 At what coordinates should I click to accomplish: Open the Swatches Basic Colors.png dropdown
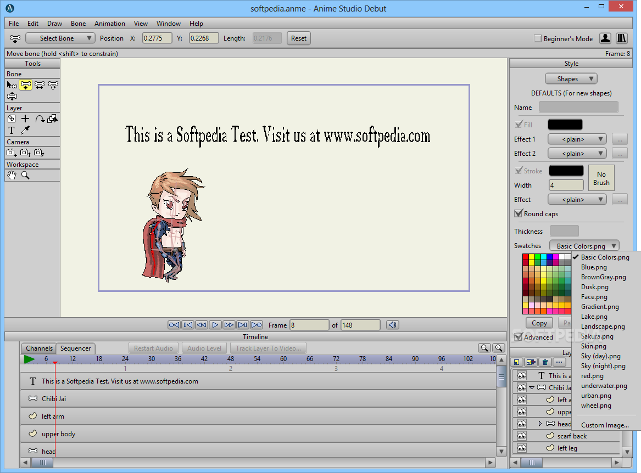[x=584, y=246]
